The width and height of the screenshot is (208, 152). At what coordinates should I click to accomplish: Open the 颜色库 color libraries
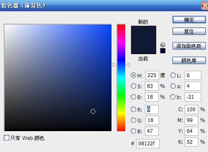coord(189,60)
